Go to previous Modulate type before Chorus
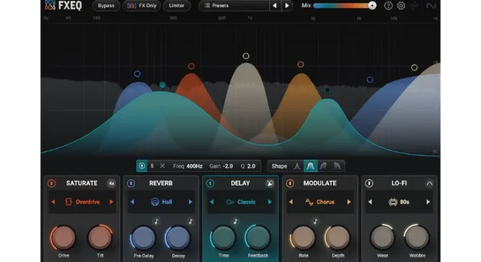The height and width of the screenshot is (262, 481). click(290, 202)
